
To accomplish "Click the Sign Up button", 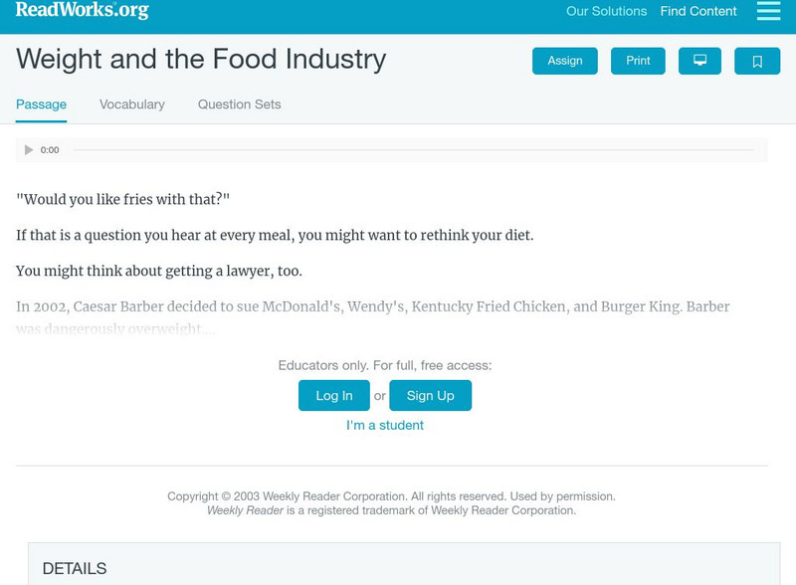I will point(430,395).
